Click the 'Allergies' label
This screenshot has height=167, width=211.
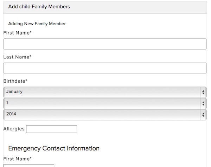click(x=14, y=129)
